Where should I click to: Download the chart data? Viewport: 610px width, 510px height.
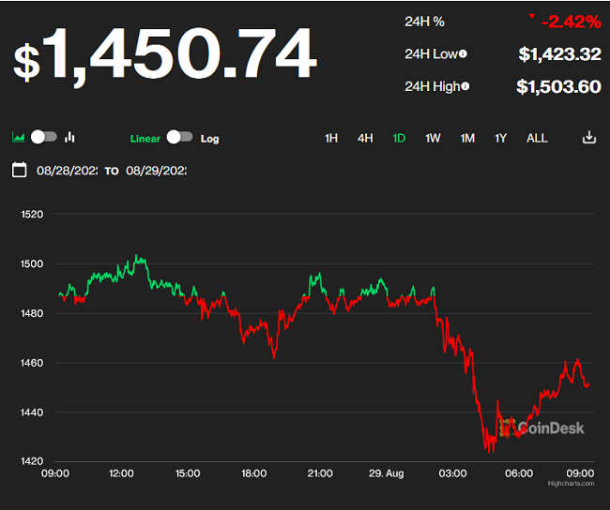[589, 138]
